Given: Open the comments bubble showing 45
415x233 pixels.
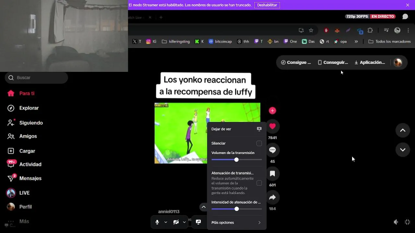Looking at the screenshot, I should (272, 150).
